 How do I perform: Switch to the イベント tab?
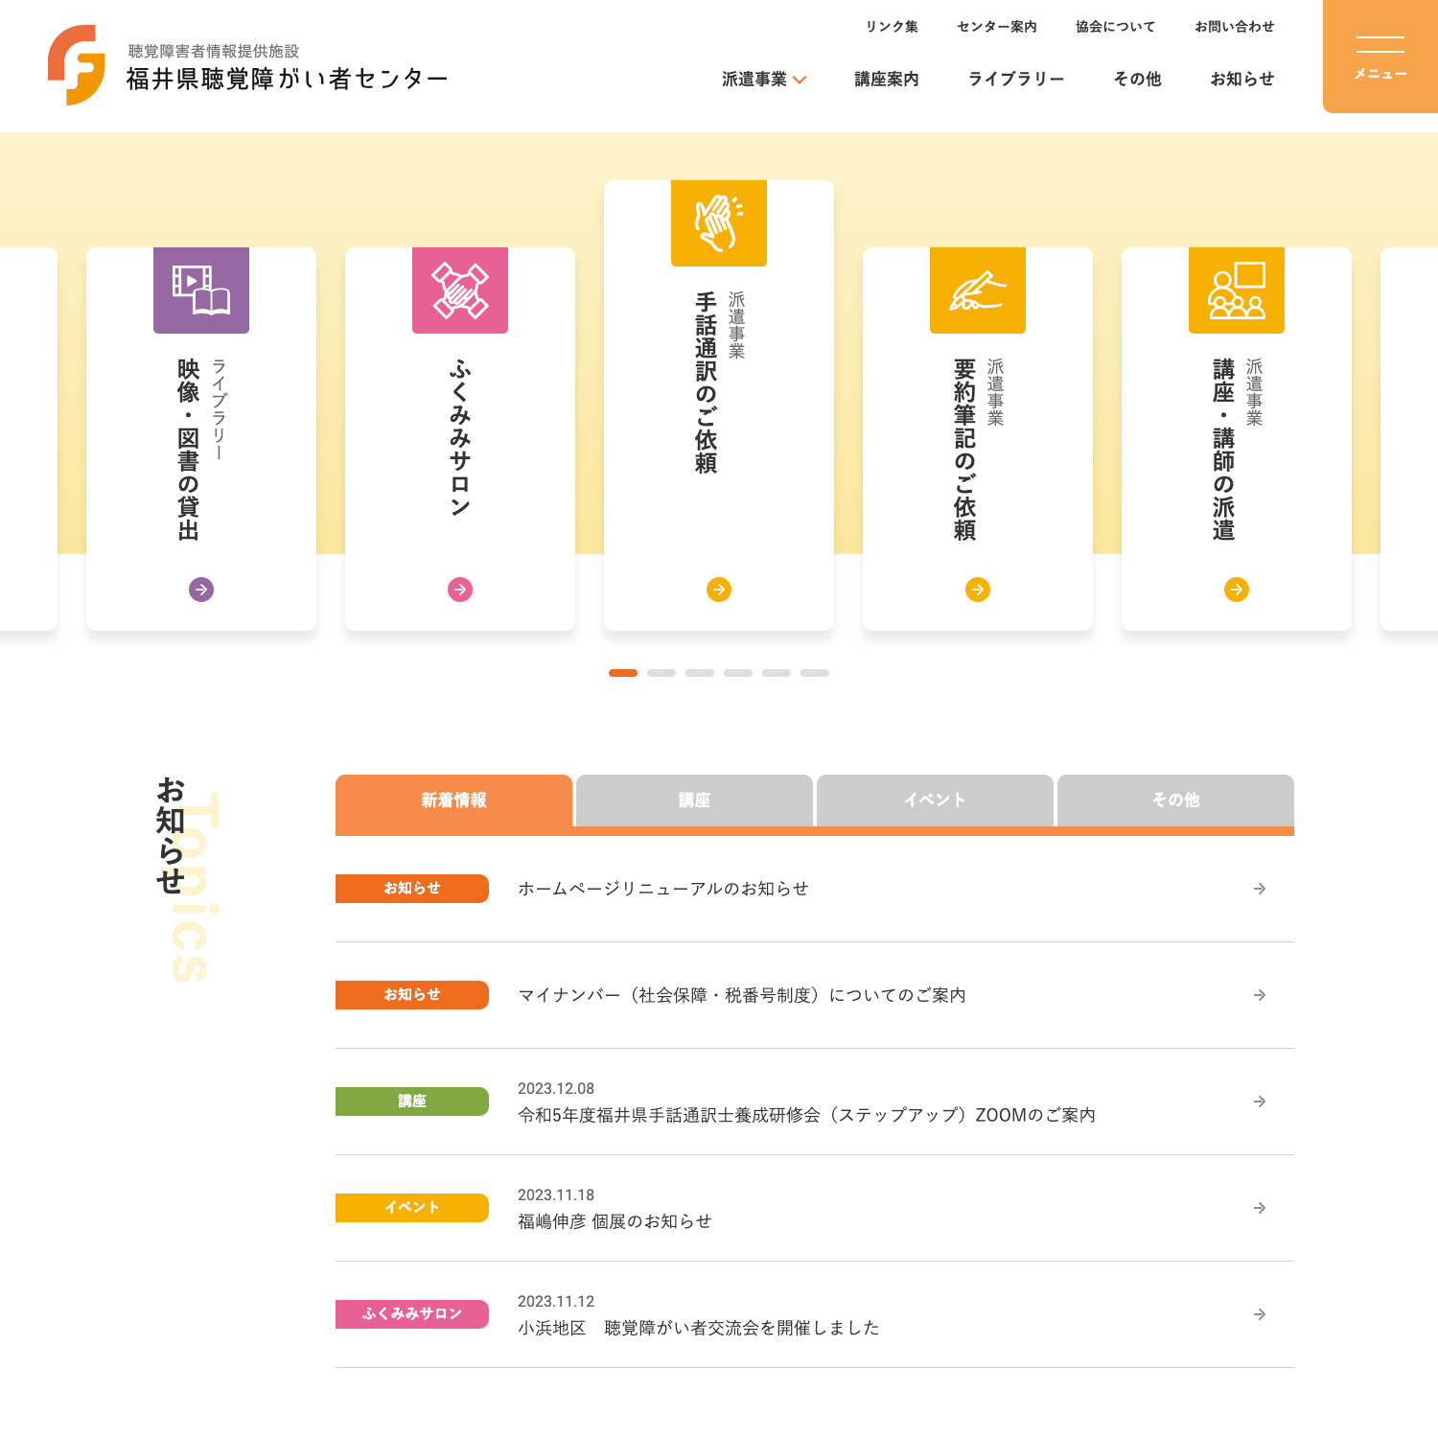click(x=935, y=800)
